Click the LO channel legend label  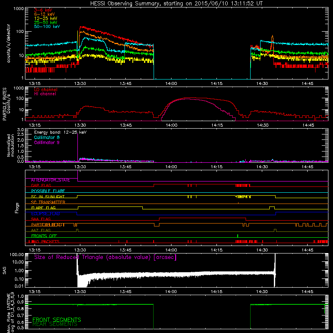[x=46, y=89]
